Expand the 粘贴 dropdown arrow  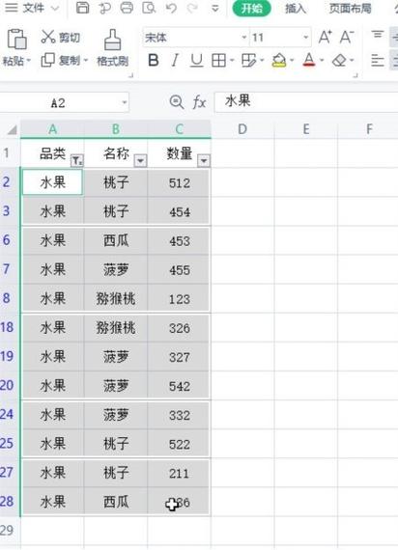pyautogui.click(x=29, y=61)
